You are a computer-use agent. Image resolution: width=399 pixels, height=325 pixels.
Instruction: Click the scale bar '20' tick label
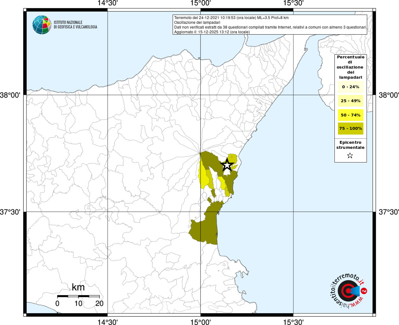(x=100, y=303)
